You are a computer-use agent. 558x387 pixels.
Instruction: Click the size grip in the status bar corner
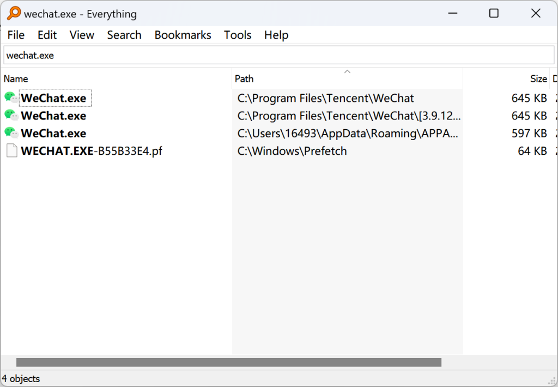pyautogui.click(x=552, y=381)
